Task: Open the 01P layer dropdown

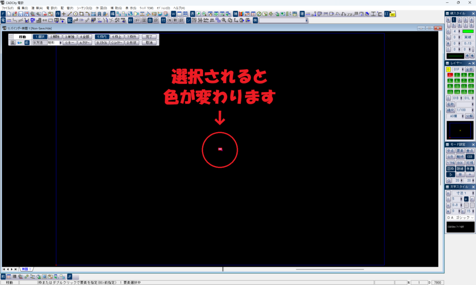Action: pos(463,70)
